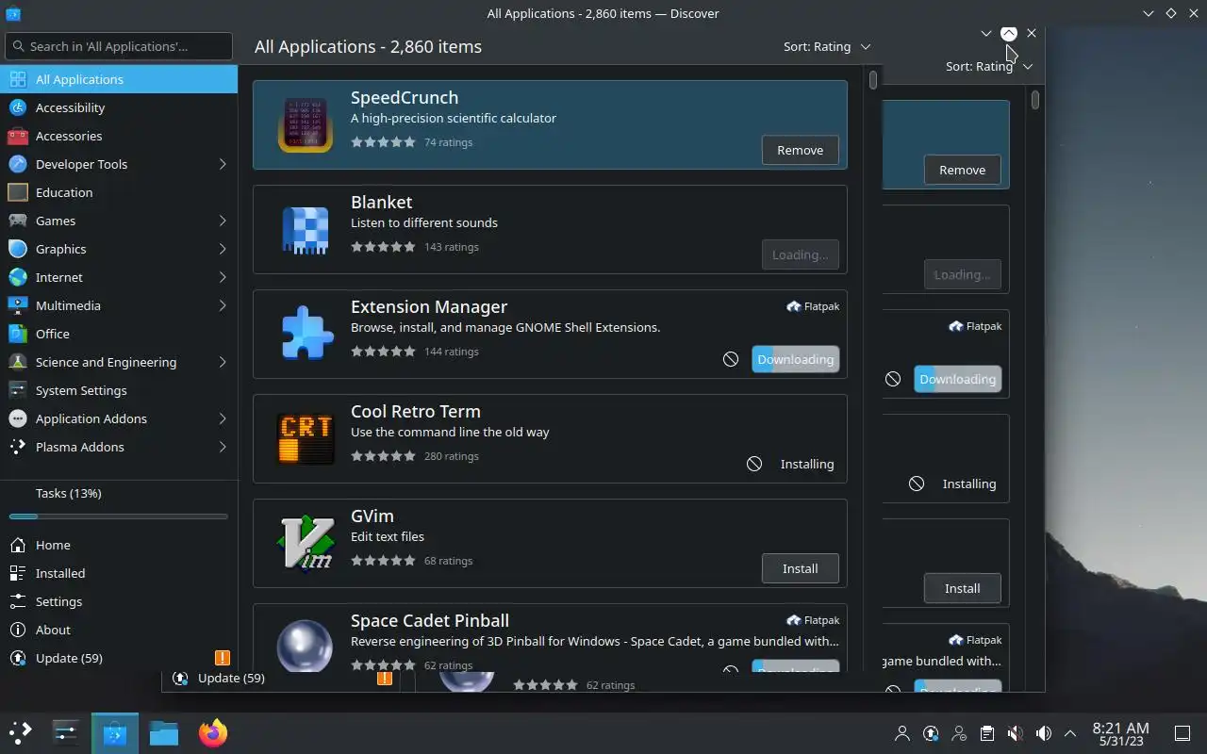Expand the Plasma Addons category arrow
Viewport: 1207px width, 754px height.
223,447
